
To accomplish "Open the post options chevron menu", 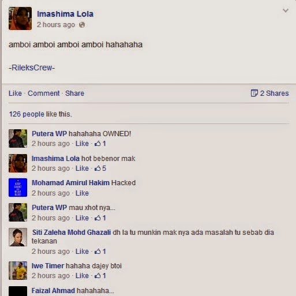I will (x=286, y=10).
